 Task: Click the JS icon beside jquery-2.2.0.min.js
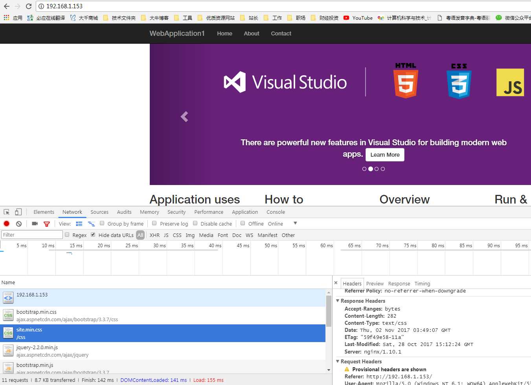pyautogui.click(x=8, y=351)
